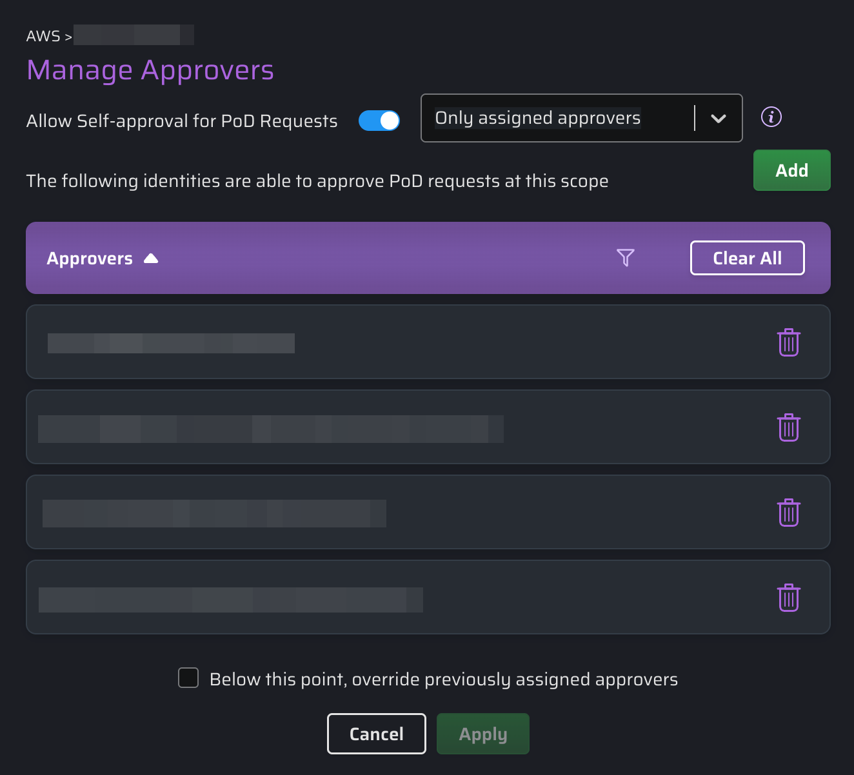Check the override previously assigned approvers checkbox
The width and height of the screenshot is (854, 775).
click(188, 678)
